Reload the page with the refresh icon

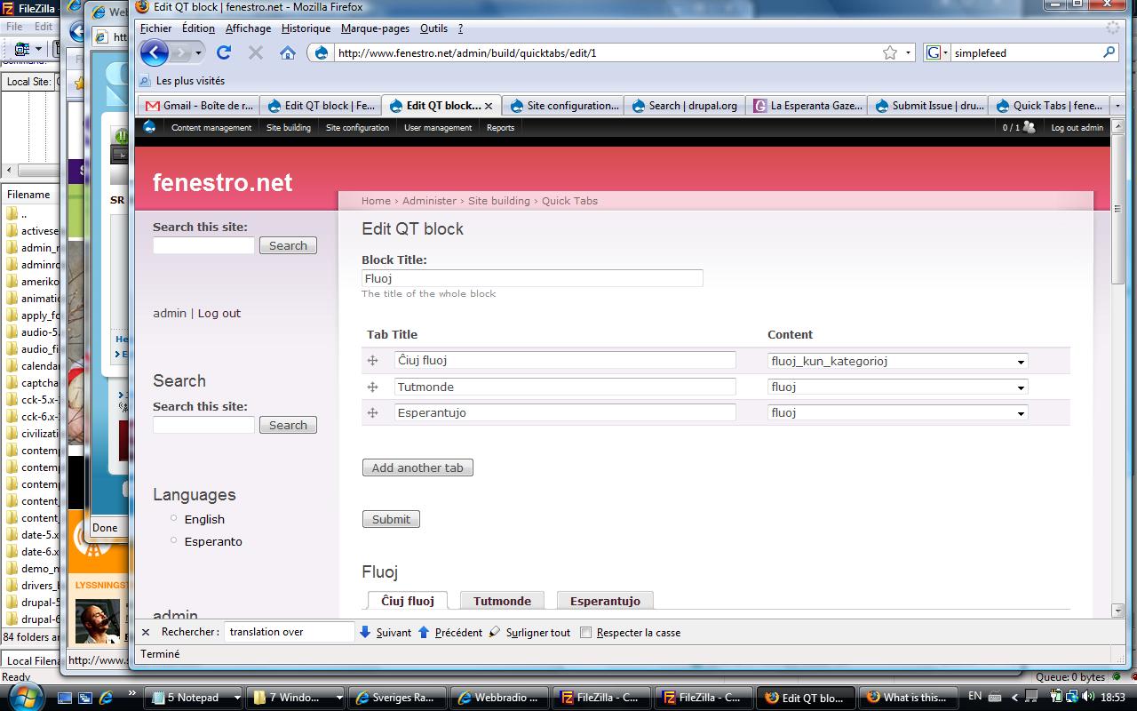tap(224, 52)
